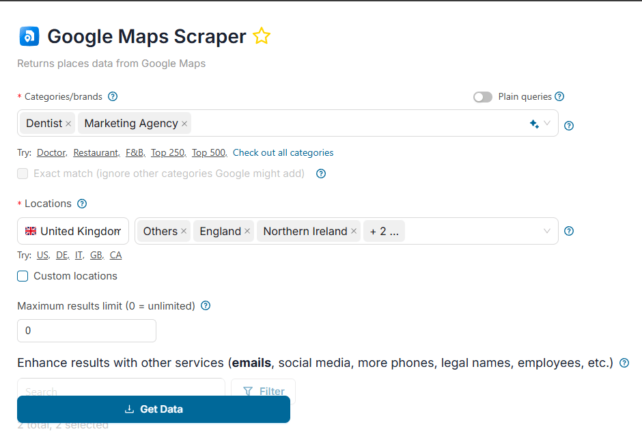Remove the Dentist category tag

[x=68, y=124]
